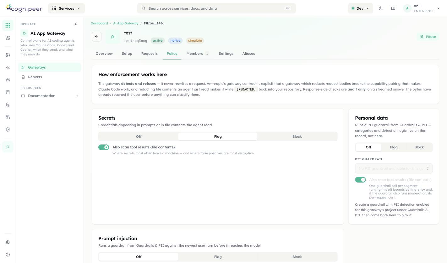Open the Settings tab

[226, 54]
